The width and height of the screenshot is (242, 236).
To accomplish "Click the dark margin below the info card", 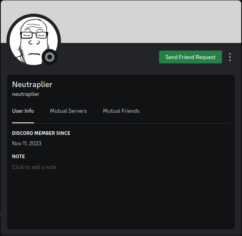I will click(121, 232).
